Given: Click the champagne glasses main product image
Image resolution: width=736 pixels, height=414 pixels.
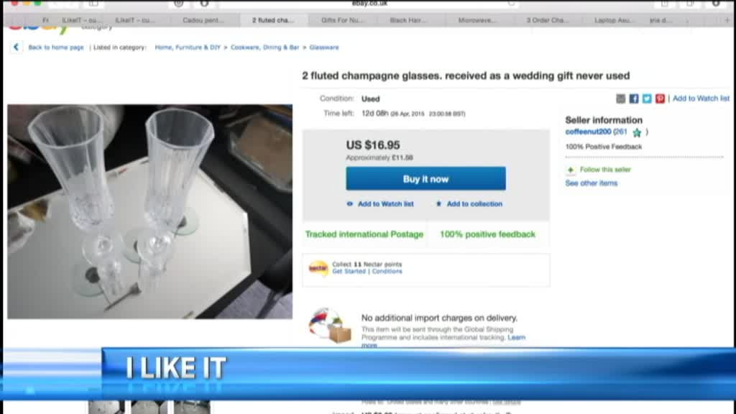Looking at the screenshot, I should [x=149, y=212].
